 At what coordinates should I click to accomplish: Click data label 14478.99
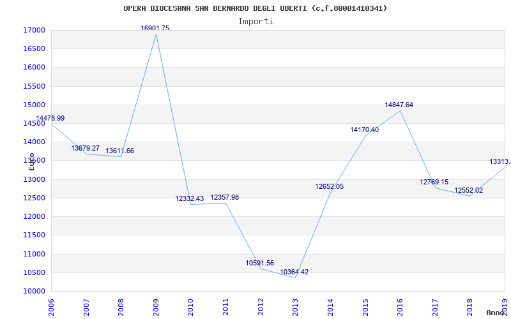[50, 118]
